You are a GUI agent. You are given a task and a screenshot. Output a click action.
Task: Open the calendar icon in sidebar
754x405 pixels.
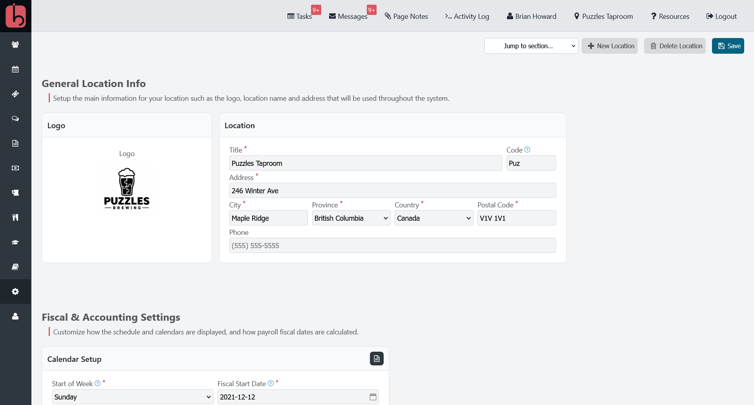[15, 69]
